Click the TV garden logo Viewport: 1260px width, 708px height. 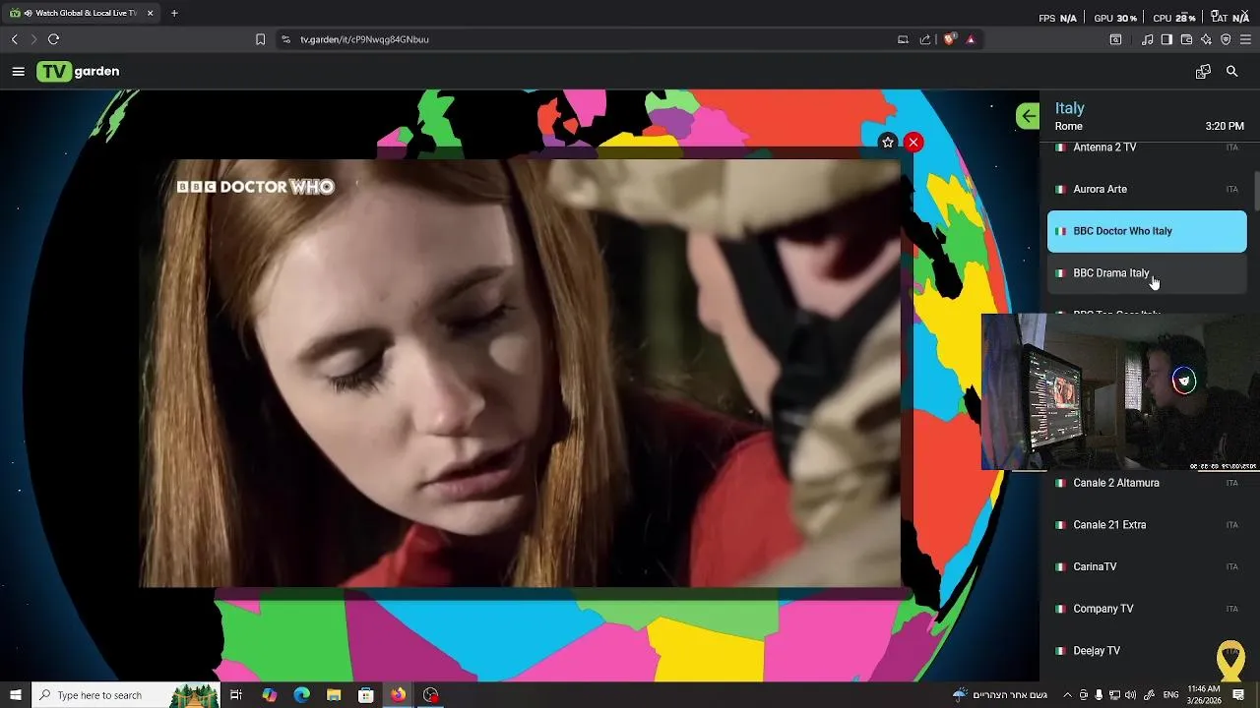[x=78, y=72]
